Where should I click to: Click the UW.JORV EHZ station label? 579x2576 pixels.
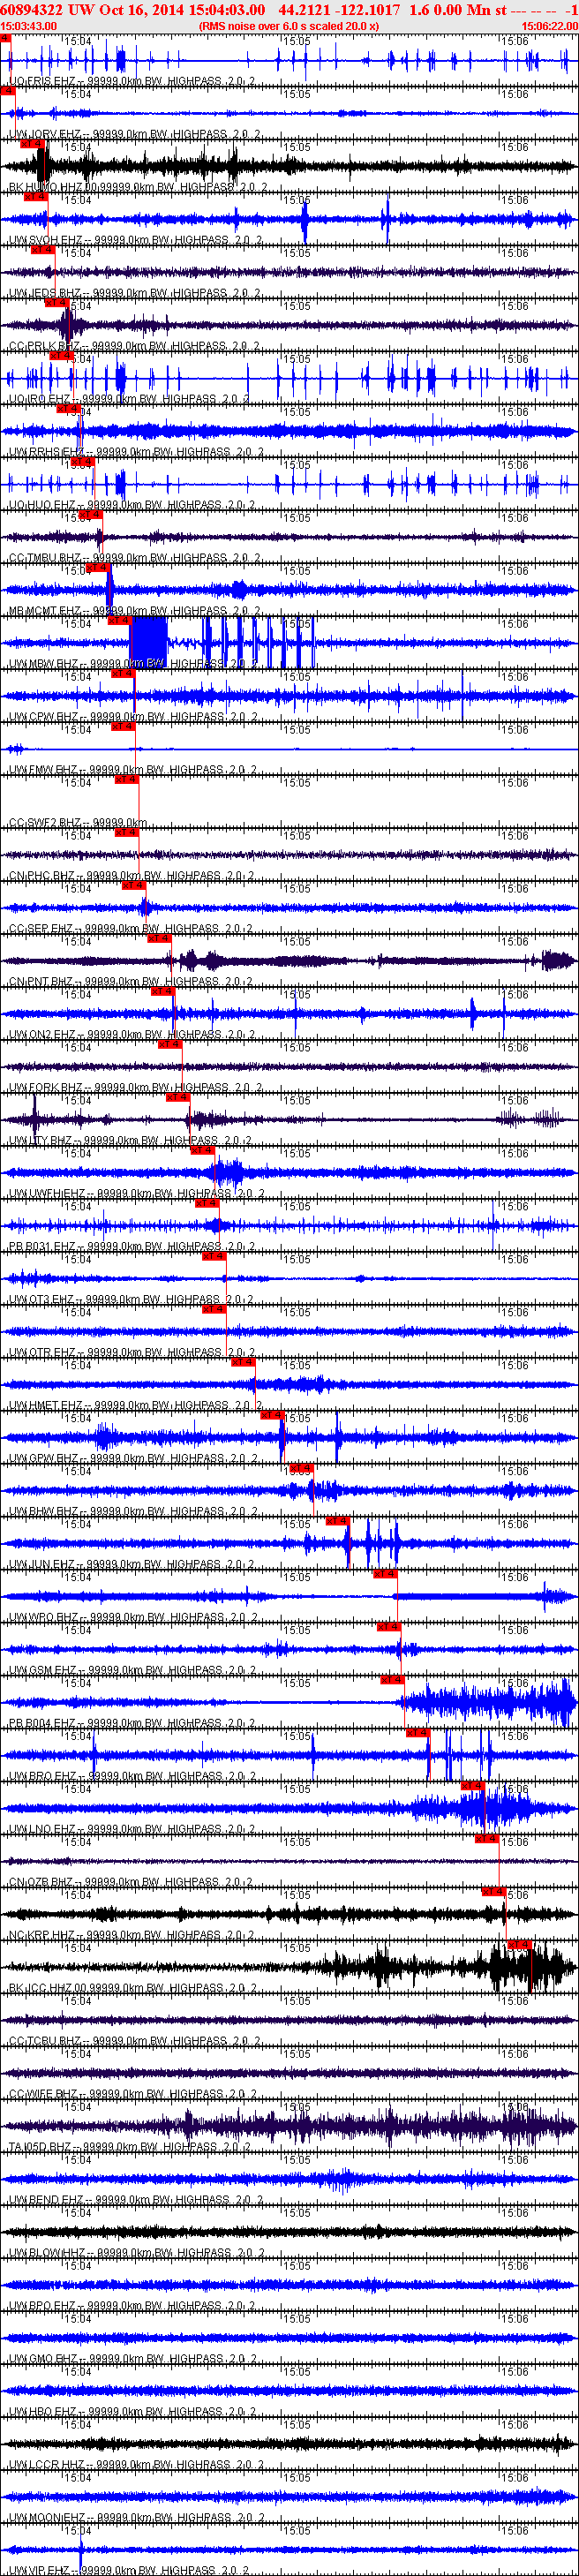pos(135,134)
